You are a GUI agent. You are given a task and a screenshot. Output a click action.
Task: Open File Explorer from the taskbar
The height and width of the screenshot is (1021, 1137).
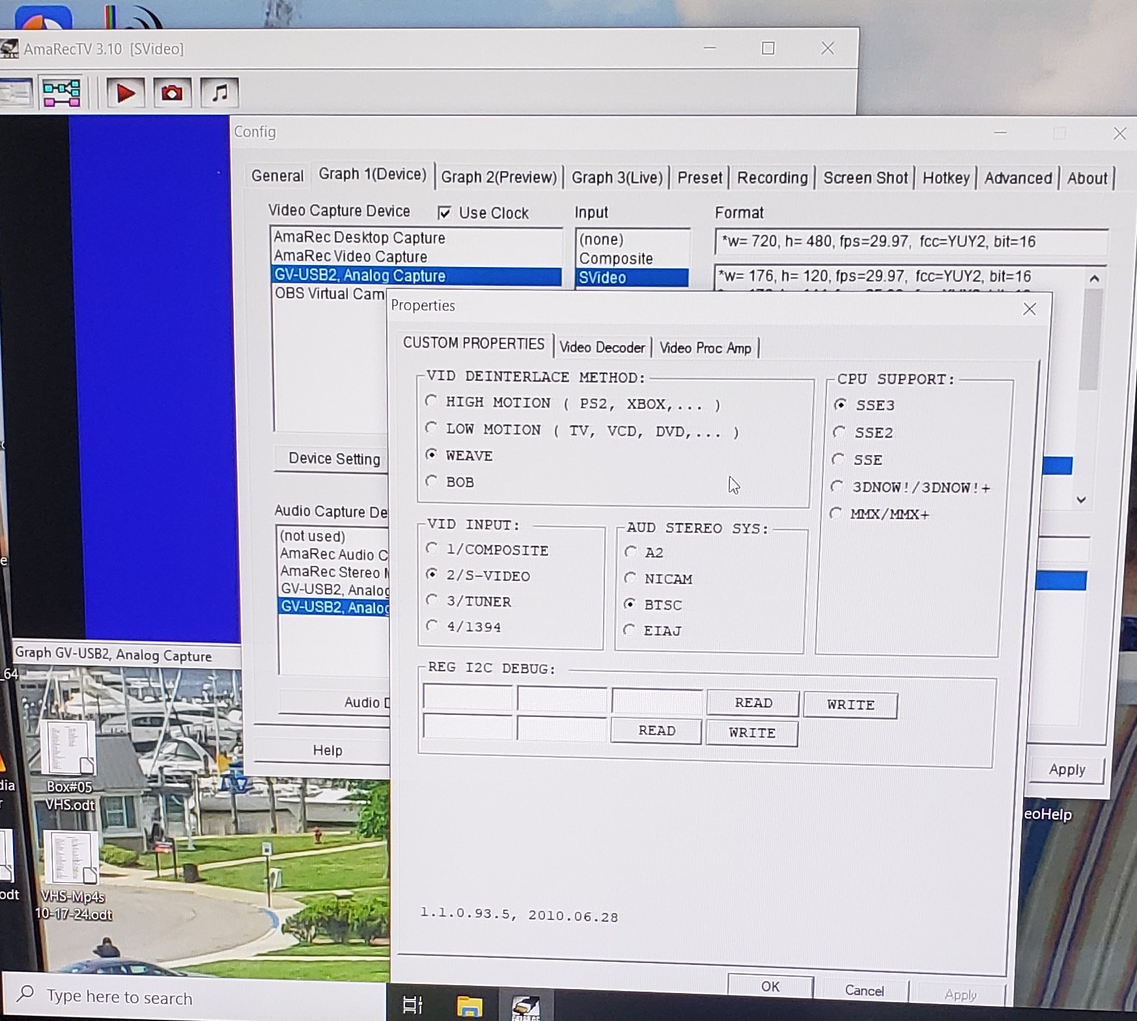pyautogui.click(x=469, y=1006)
